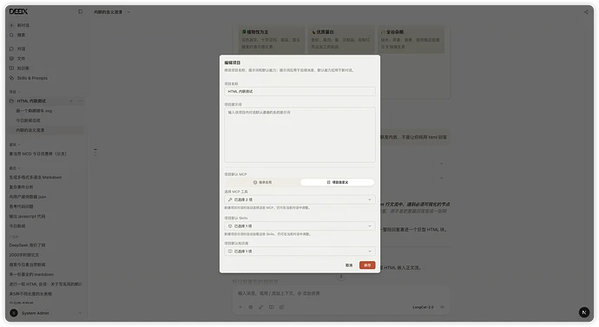Click the DEEIX logo in the sidebar
This screenshot has width=599, height=327.
(x=18, y=11)
